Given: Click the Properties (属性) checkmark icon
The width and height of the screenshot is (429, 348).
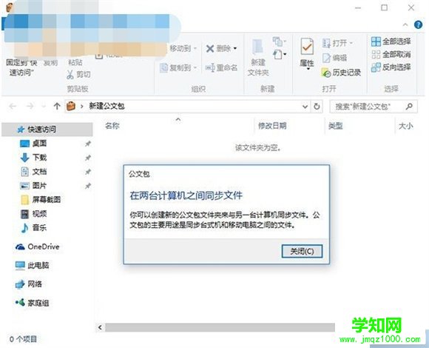Looking at the screenshot, I should coord(307,47).
